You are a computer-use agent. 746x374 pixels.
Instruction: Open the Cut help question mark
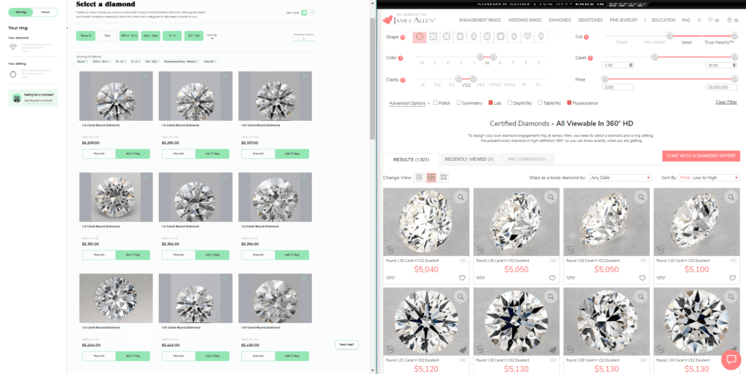pyautogui.click(x=586, y=37)
